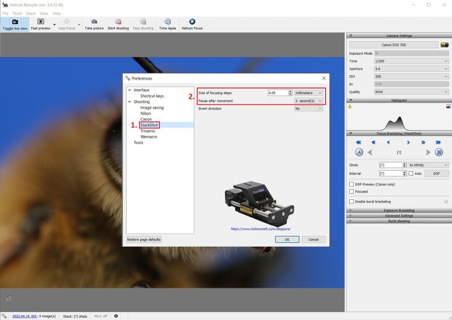The width and height of the screenshot is (452, 320).
Task: Click StackShot rail product image
Action: tap(259, 203)
